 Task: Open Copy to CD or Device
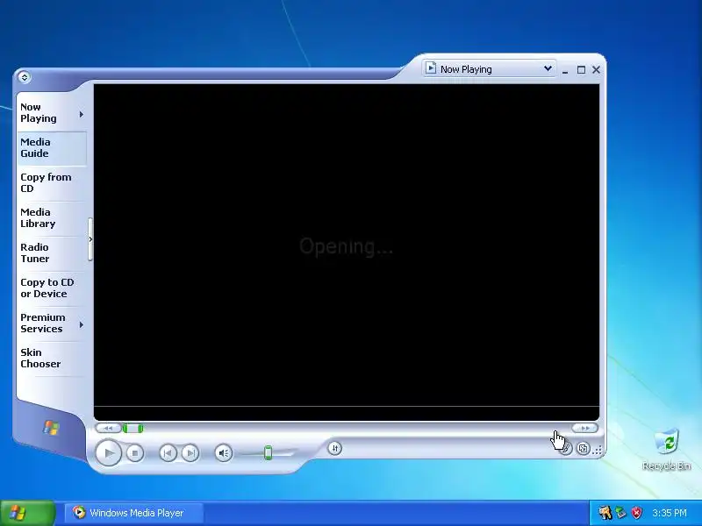tap(52, 288)
